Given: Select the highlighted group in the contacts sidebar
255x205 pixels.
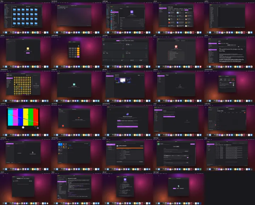Looking at the screenshot, I should [10, 144].
